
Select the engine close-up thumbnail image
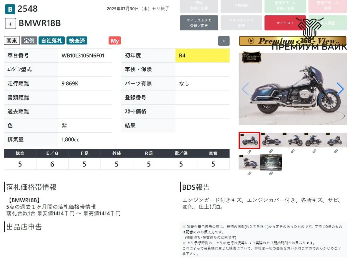click(271, 162)
